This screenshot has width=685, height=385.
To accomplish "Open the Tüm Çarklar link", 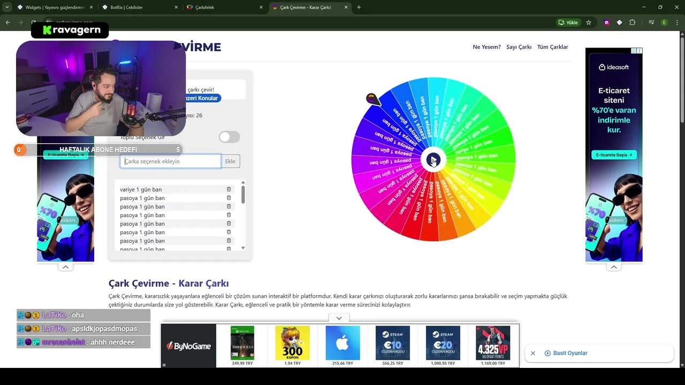I will [x=552, y=47].
